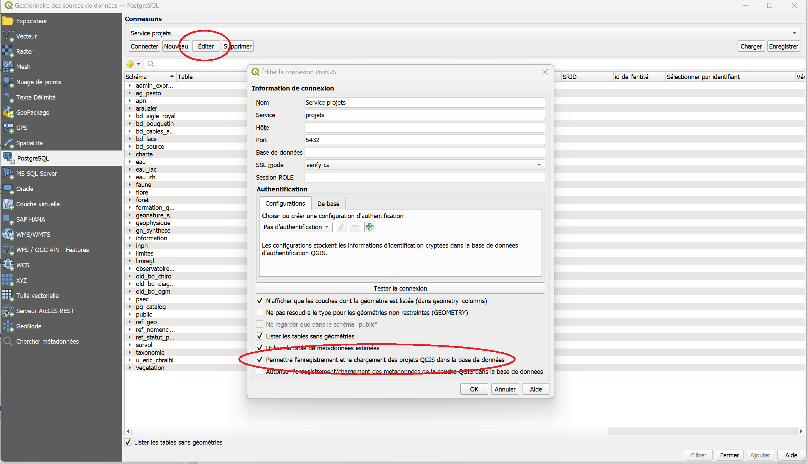Viewport: 808px width, 464px height.
Task: Open the SSL mode verify-ca dropdown
Action: (425, 165)
